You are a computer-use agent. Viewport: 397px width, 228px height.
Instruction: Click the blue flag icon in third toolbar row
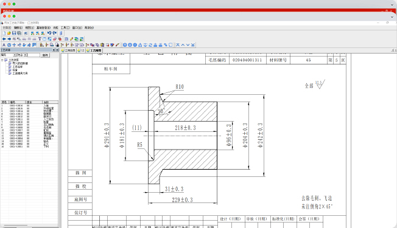pos(34,45)
